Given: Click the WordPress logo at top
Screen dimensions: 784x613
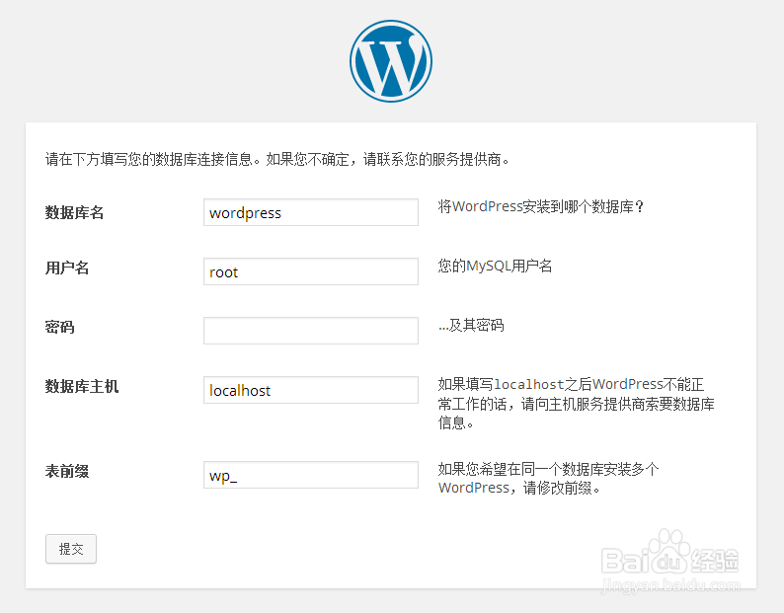Looking at the screenshot, I should coord(391,61).
